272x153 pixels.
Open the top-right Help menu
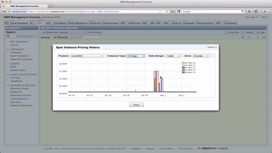click(x=264, y=17)
